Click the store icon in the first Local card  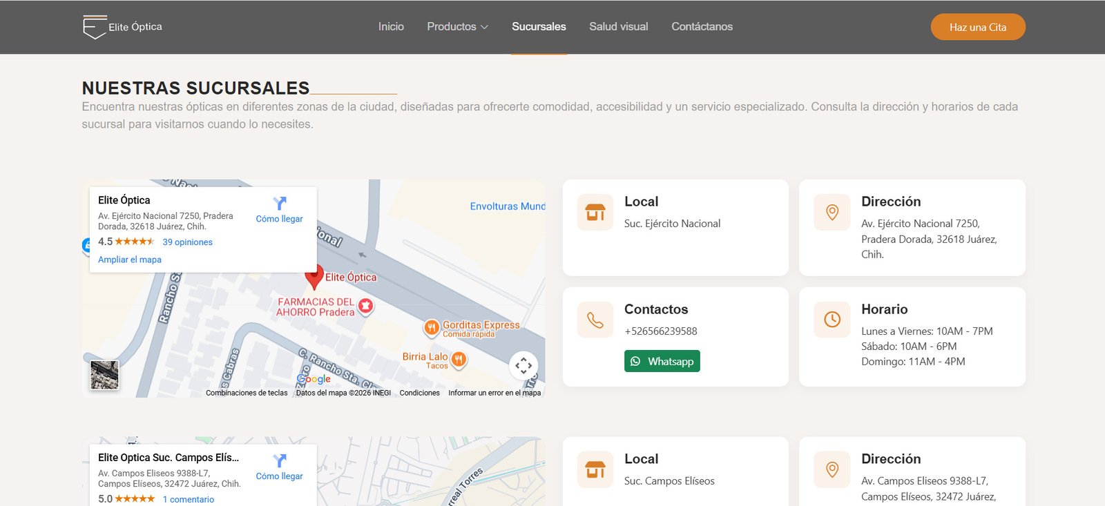[595, 212]
